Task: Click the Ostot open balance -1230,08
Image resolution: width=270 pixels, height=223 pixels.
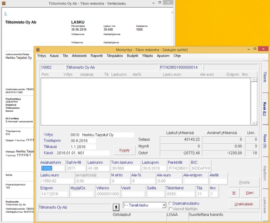Action: click(222, 153)
